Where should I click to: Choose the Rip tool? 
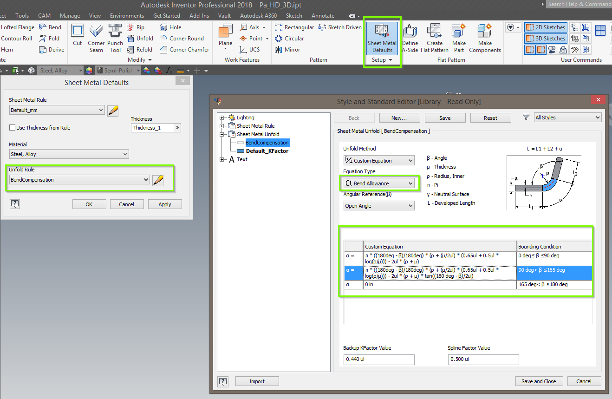point(135,27)
